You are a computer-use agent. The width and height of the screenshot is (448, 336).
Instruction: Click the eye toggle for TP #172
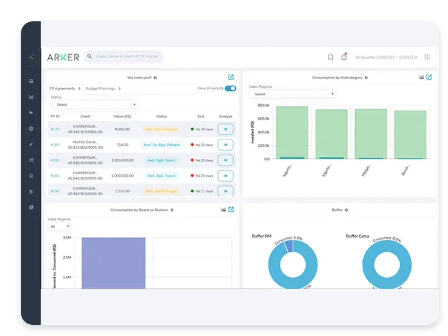pos(225,129)
